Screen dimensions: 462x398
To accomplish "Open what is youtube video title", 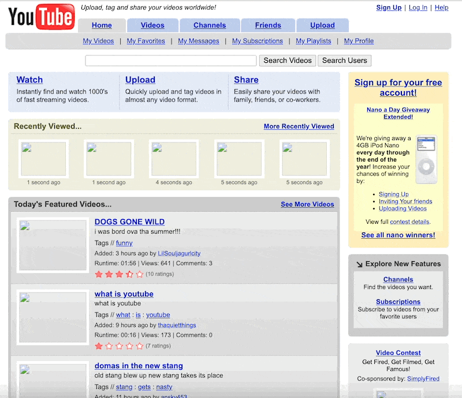I will [124, 294].
